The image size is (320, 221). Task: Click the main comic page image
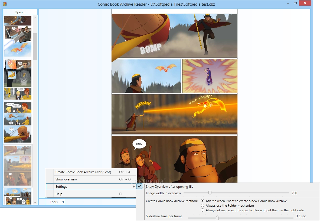[175, 96]
